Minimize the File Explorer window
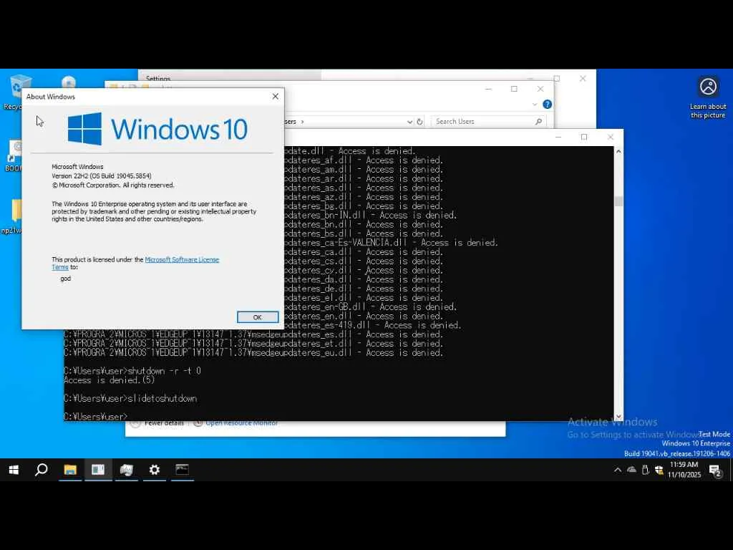Image resolution: width=733 pixels, height=550 pixels. 488,89
